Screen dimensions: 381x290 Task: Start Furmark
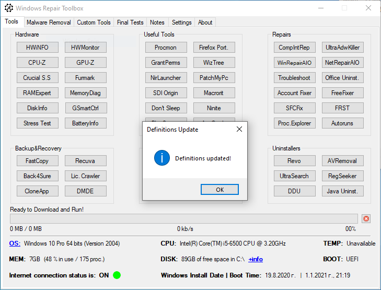86,78
